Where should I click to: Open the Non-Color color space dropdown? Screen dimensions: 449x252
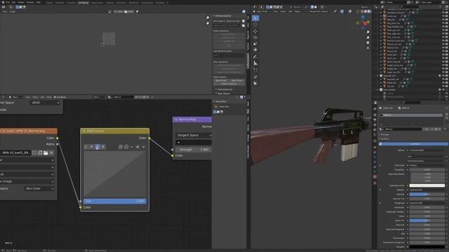39,188
